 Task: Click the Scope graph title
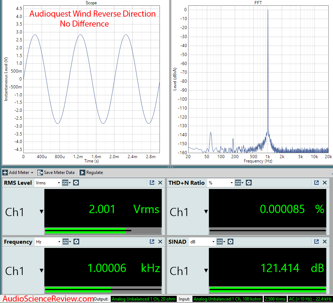click(91, 3)
